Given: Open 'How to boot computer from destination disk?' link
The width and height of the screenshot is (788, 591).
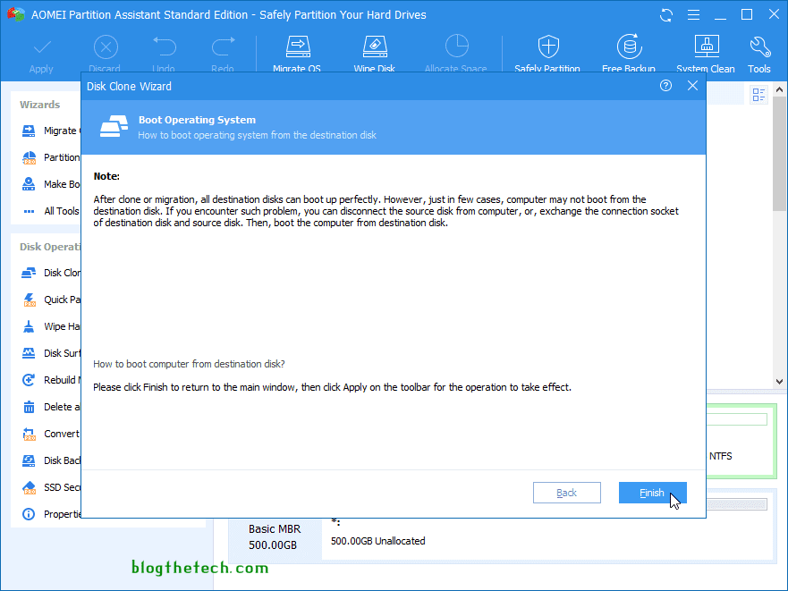Looking at the screenshot, I should (x=190, y=364).
